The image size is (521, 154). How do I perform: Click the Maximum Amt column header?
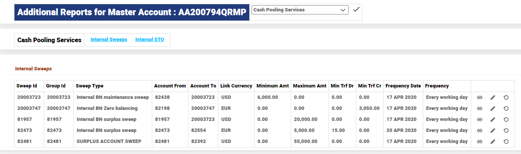coord(309,86)
